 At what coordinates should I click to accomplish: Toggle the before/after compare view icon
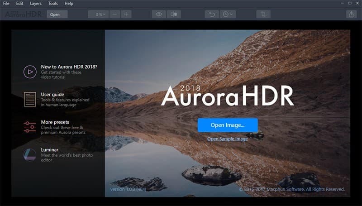coord(174,14)
